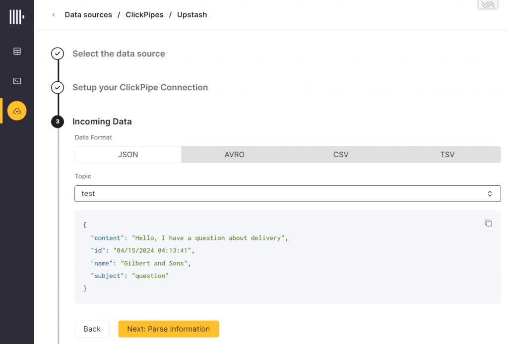Collapse the panel using top-right double chevron
508x344 pixels.
tap(488, 4)
